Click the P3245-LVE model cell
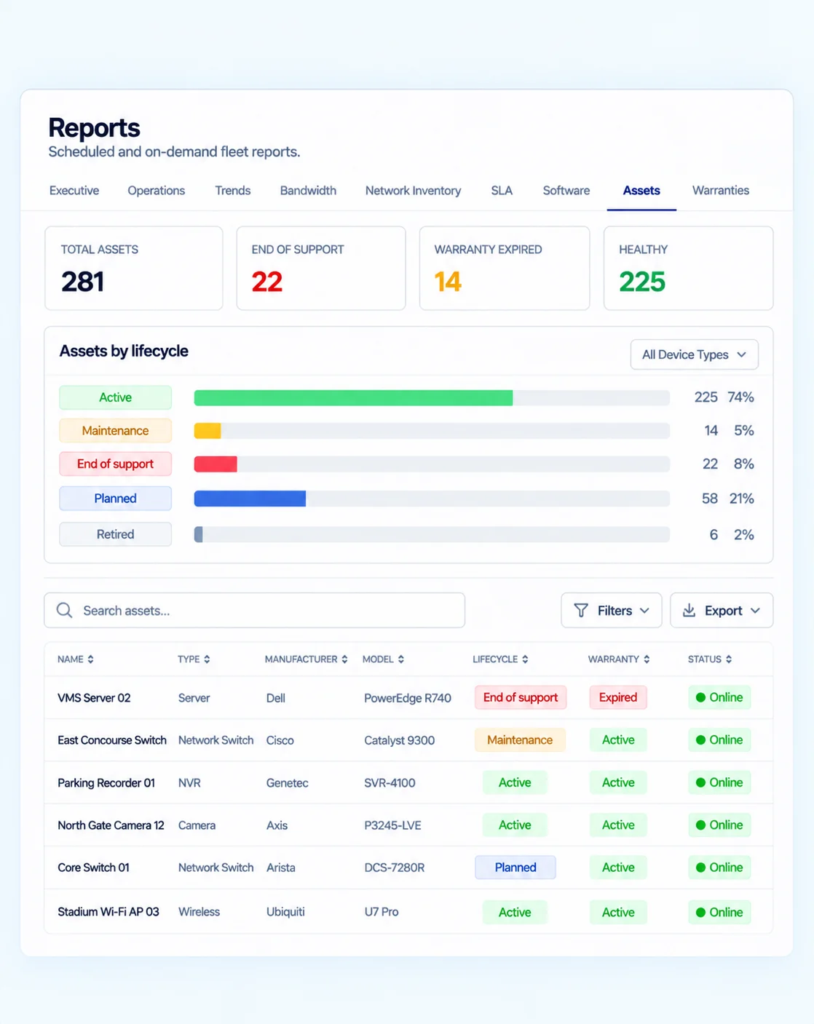 (392, 825)
